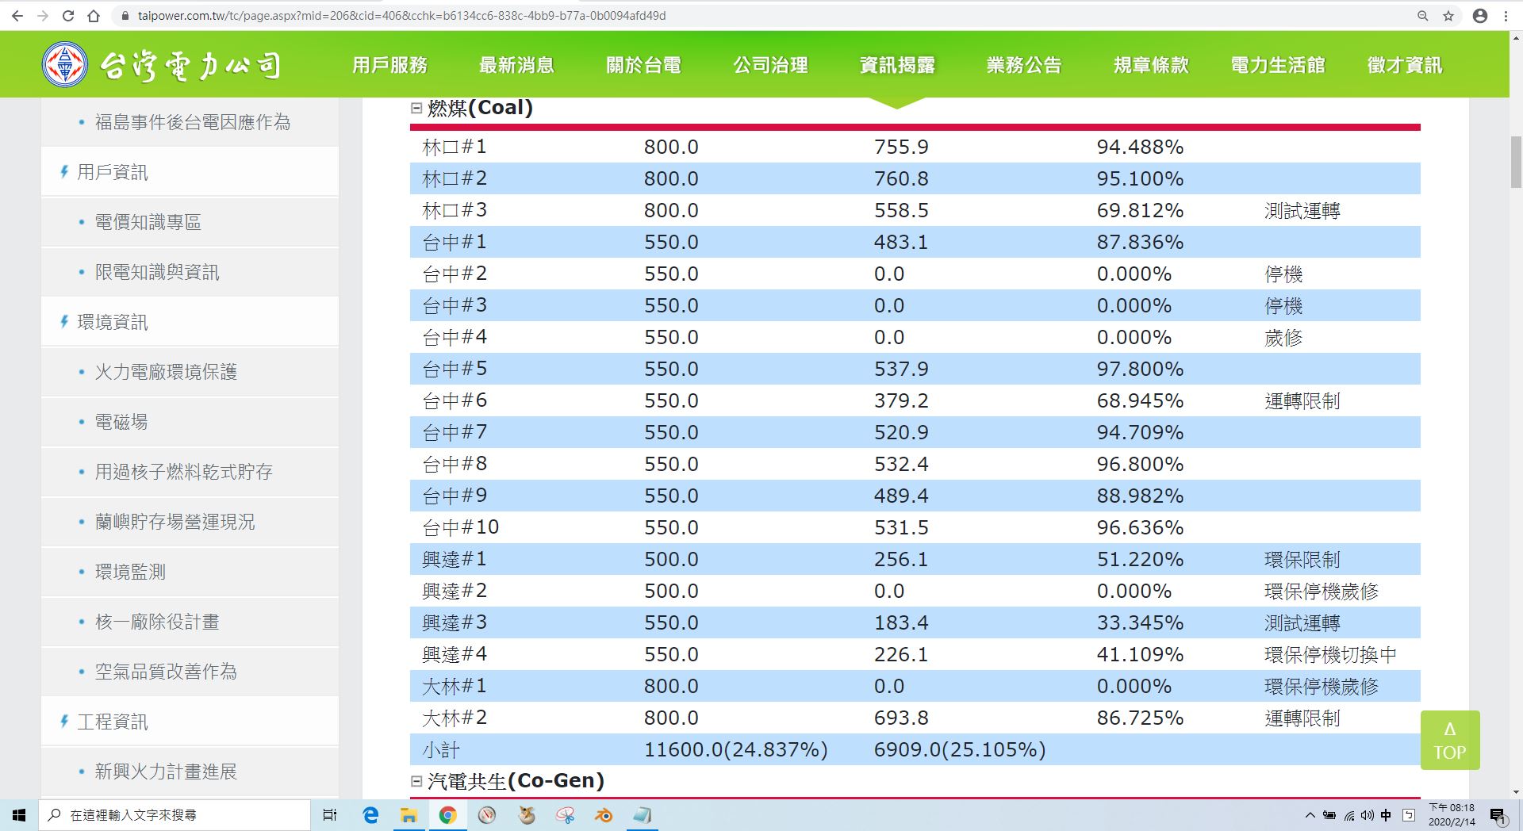Go back with the browser back arrow
Screen dimensions: 1523x831
click(19, 16)
